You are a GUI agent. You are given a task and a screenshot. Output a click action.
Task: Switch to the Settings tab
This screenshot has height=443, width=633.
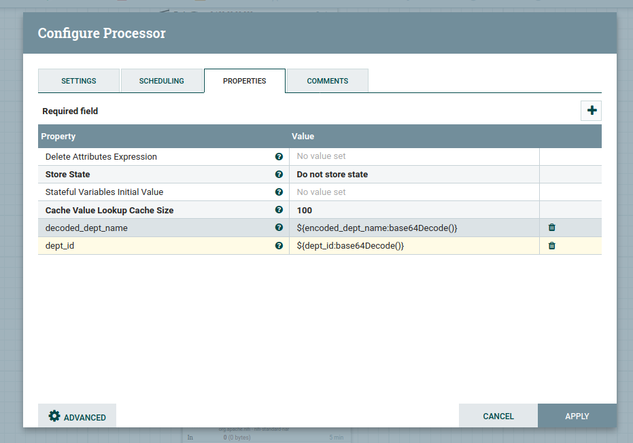coord(79,81)
